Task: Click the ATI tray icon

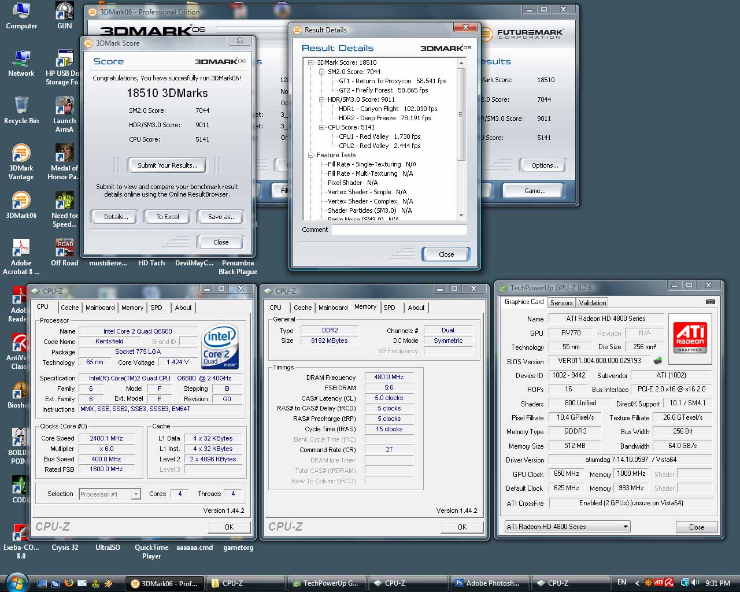Action: pos(658,583)
